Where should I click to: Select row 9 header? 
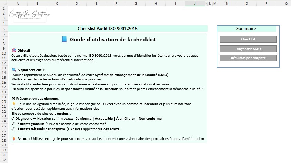[4, 48]
